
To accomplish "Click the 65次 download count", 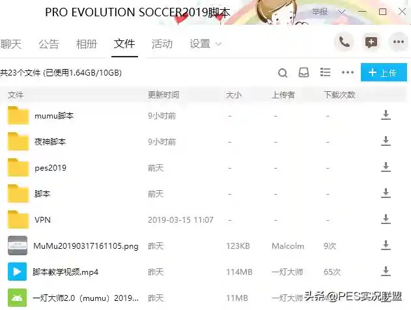I will (332, 272).
